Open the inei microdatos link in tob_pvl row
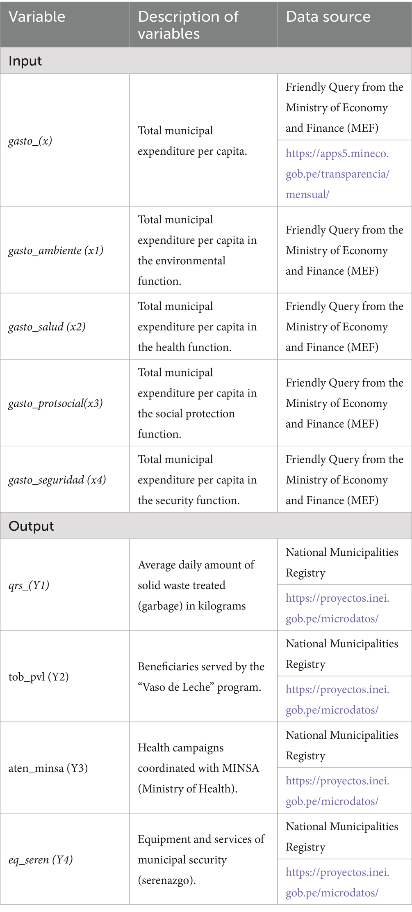This screenshot has width=412, height=912. (337, 699)
